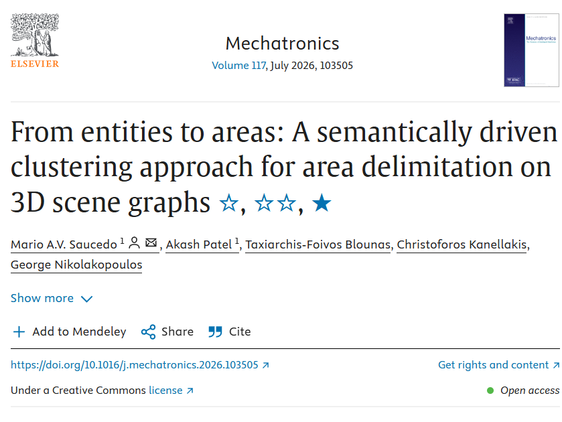Open Volume 117 issue link
This screenshot has height=422, width=562.
pyautogui.click(x=238, y=66)
